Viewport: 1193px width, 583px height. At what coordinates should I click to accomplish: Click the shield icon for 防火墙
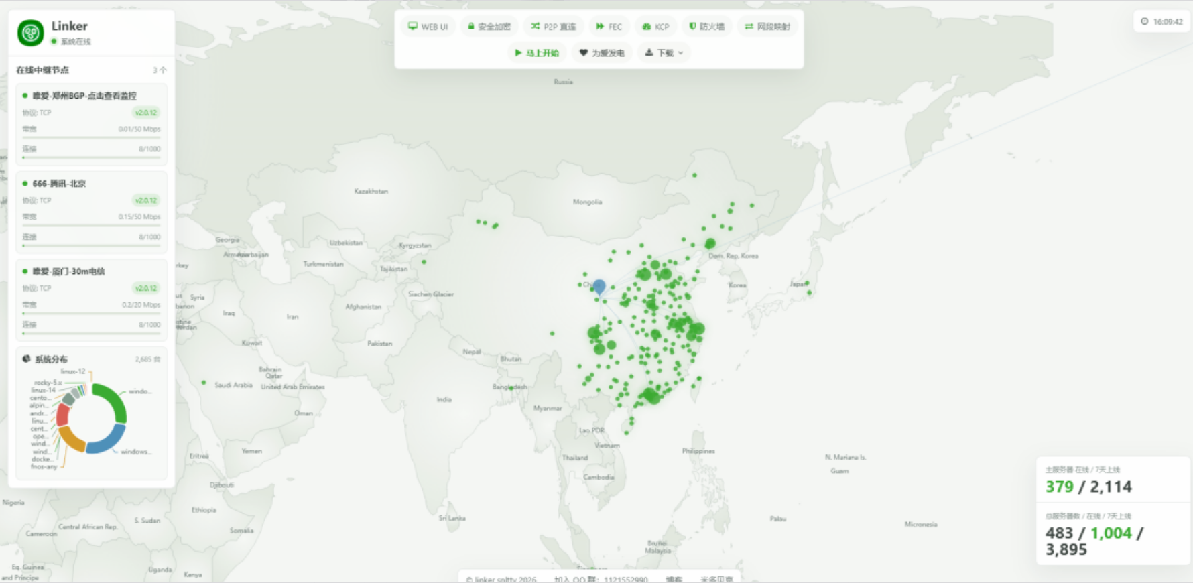[693, 26]
